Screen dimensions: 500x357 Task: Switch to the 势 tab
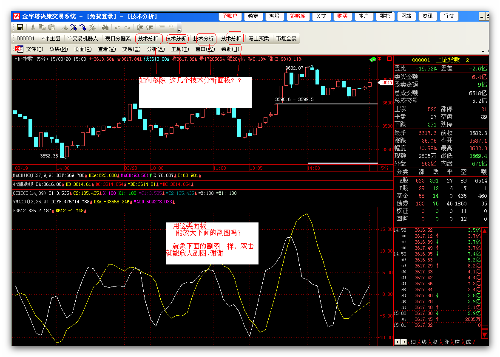tap(424, 342)
